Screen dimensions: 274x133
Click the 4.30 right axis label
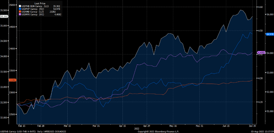261,78
